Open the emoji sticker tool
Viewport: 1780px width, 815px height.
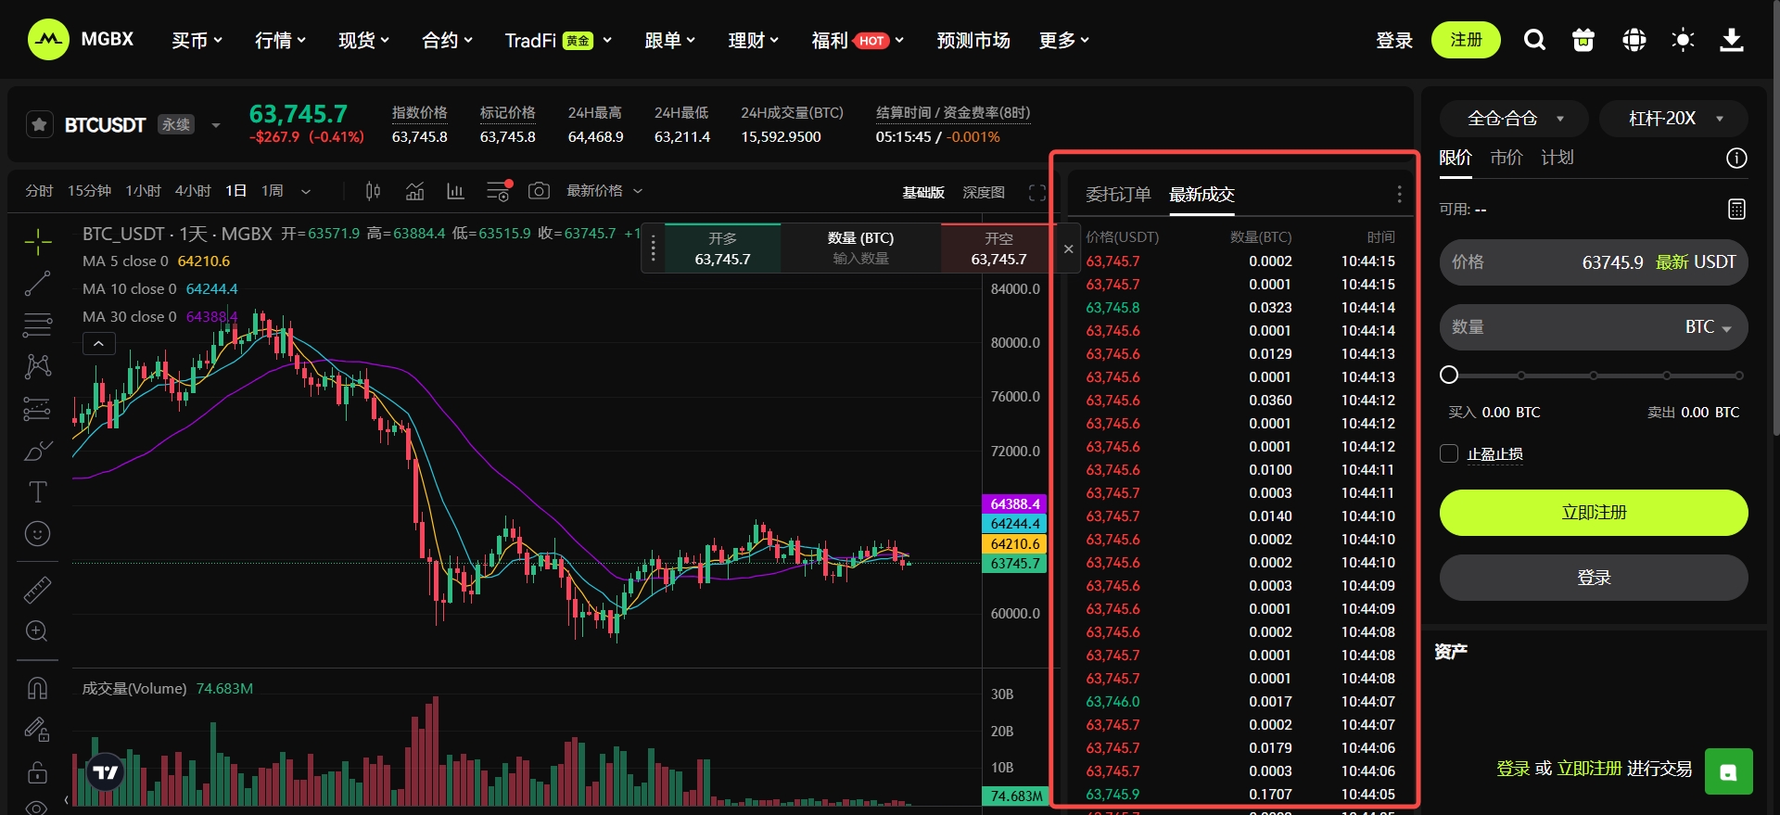point(37,534)
